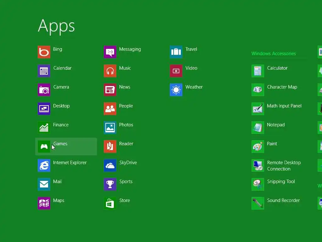Click the Video label

[192, 68]
